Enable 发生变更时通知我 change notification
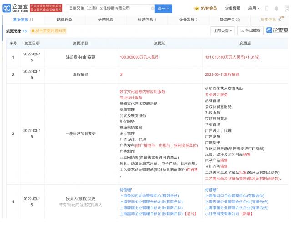 click(x=49, y=30)
